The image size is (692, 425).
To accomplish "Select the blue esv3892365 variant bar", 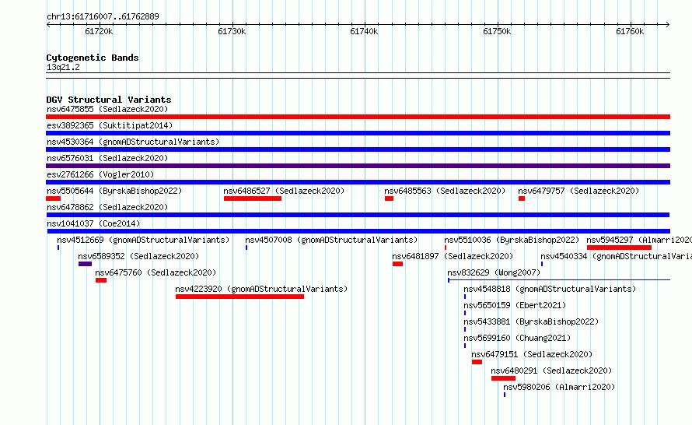I will [x=358, y=133].
